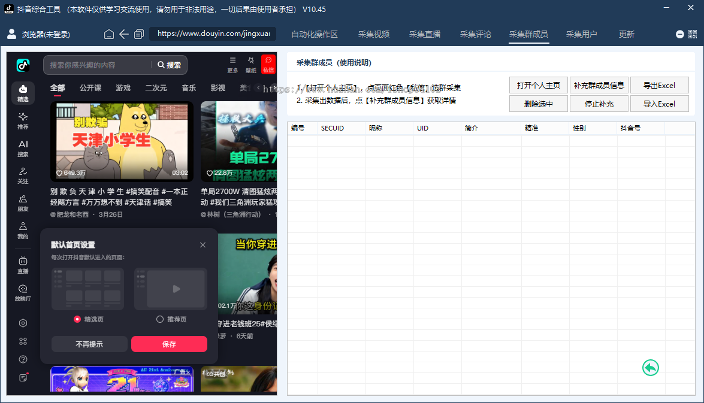Click the four-circles apps icon in sidebar
The image size is (704, 403).
(23, 341)
